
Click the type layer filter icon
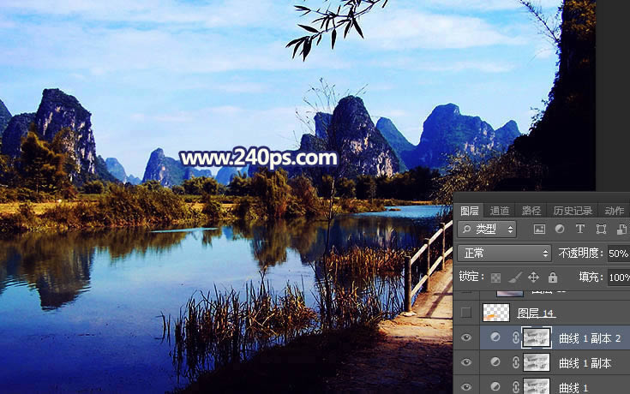point(580,230)
